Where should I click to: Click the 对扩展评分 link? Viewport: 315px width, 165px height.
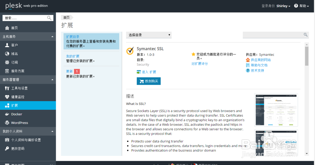(x=199, y=64)
